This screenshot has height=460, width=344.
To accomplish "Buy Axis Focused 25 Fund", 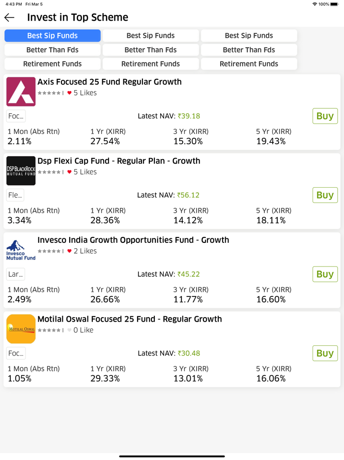I will pos(325,116).
